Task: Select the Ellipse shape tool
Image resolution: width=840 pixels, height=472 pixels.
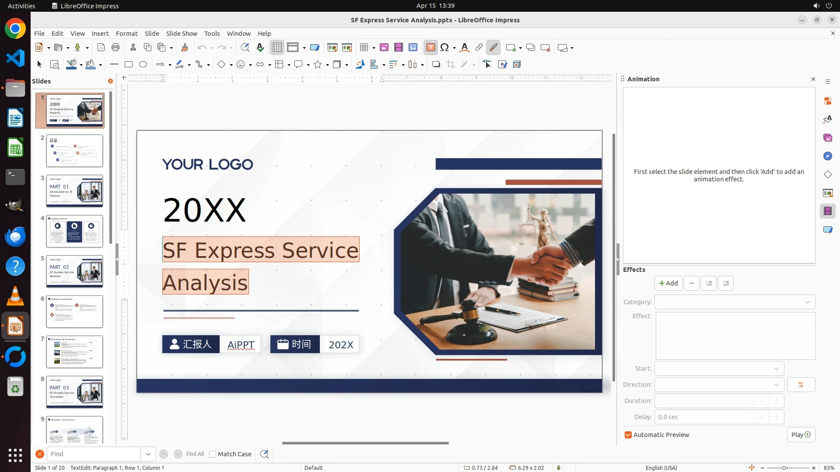Action: click(143, 65)
